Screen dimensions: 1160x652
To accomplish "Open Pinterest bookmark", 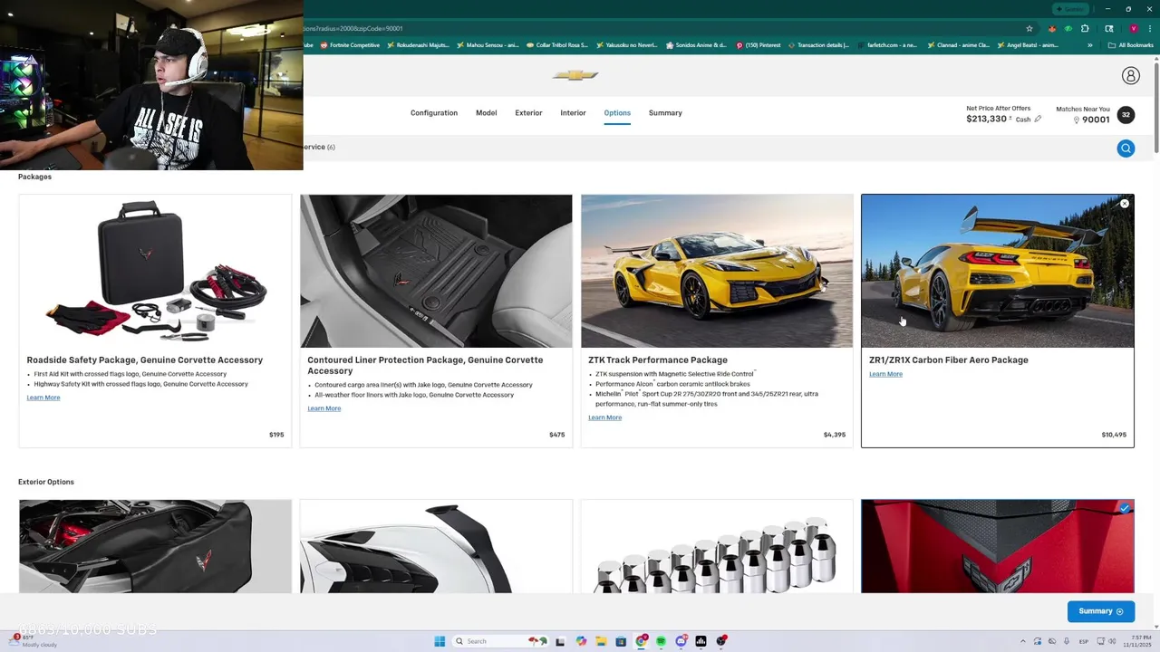I will click(x=759, y=45).
